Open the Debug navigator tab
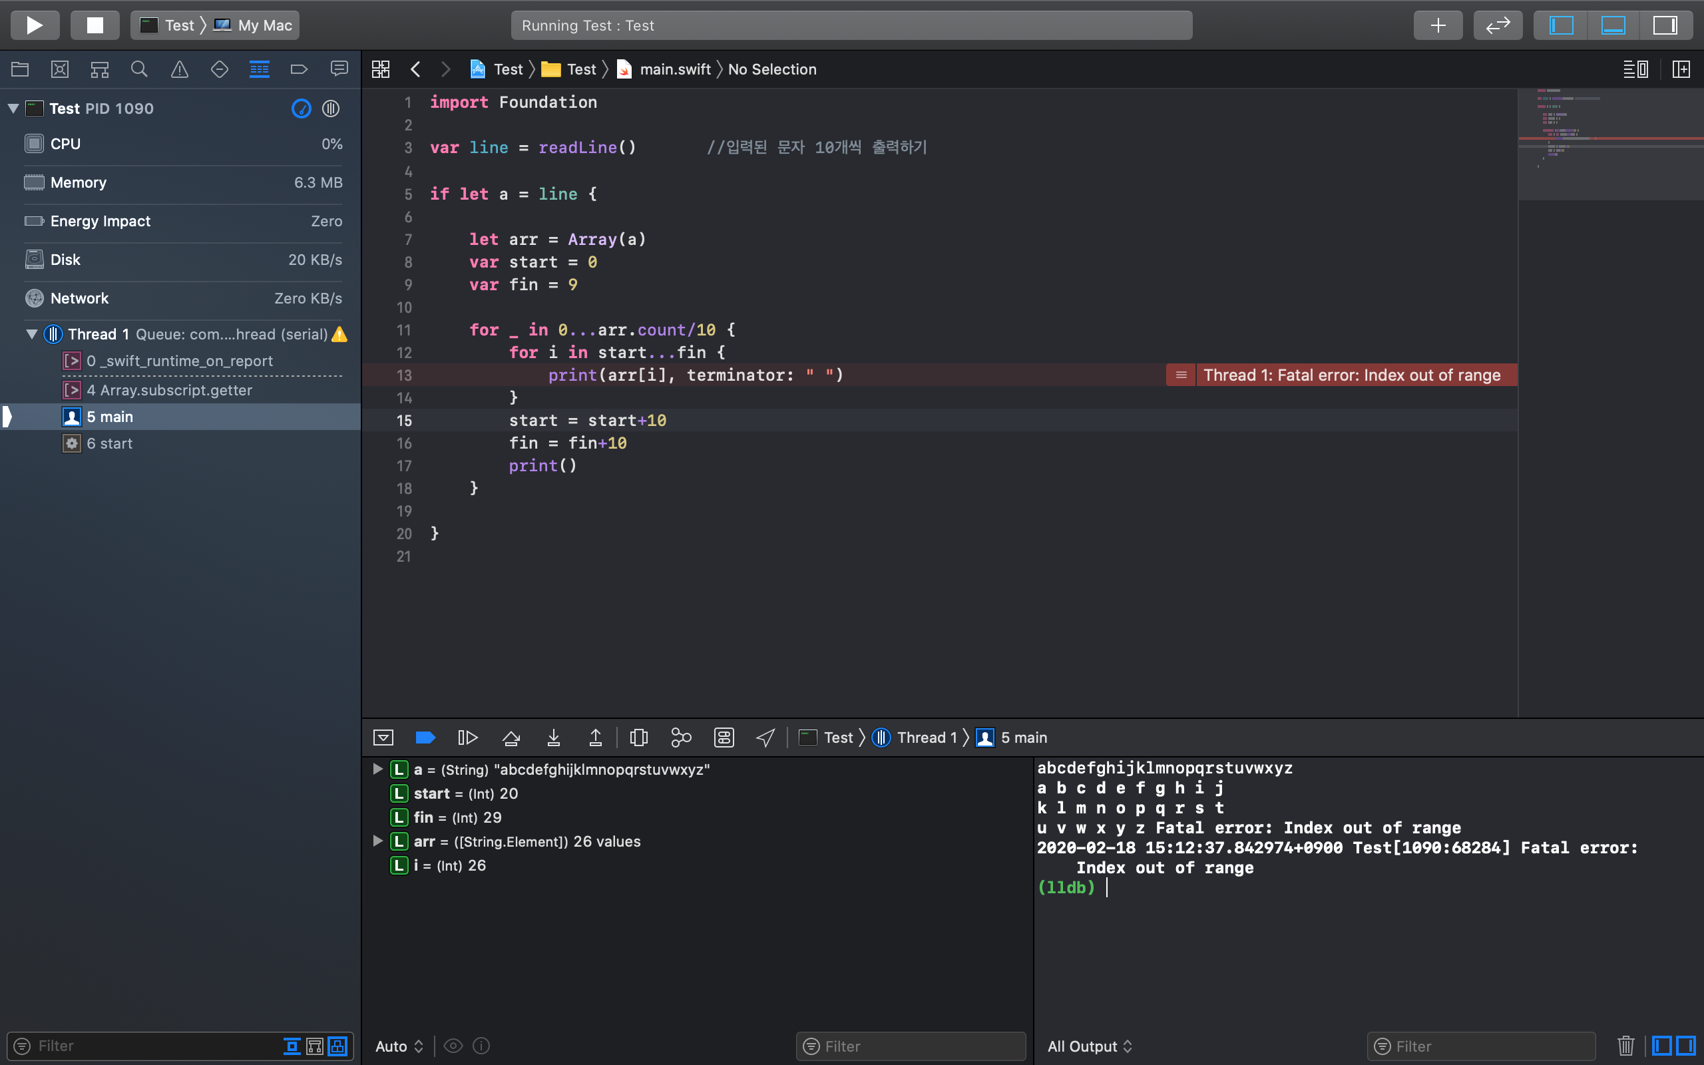This screenshot has width=1704, height=1065. point(259,69)
